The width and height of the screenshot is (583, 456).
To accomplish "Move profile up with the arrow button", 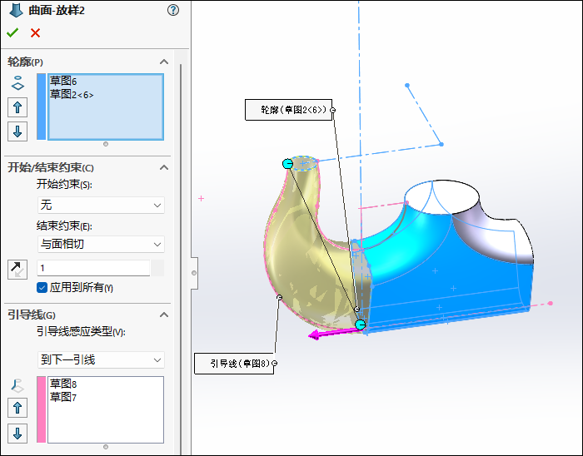I will click(x=17, y=107).
